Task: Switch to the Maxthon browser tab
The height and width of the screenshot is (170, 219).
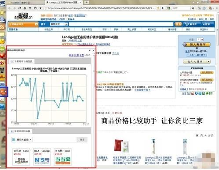Action: (x=25, y=3)
